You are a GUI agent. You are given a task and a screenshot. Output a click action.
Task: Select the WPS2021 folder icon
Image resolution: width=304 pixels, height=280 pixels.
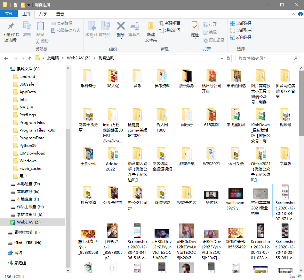211,154
